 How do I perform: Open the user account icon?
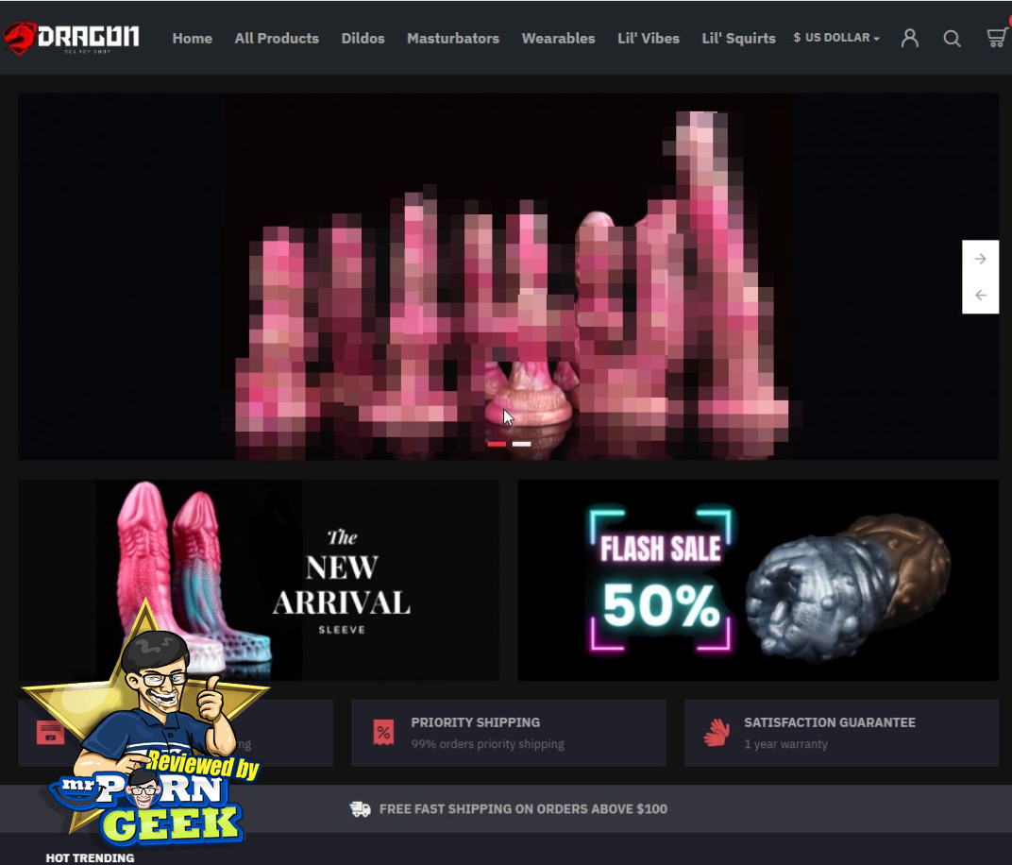click(x=910, y=38)
